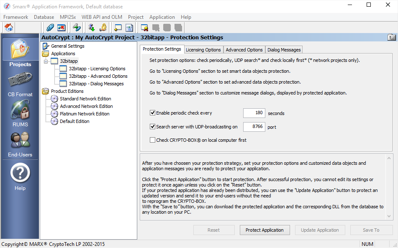This screenshot has height=248, width=398.
Task: Open the RUMS sidebar section
Action: click(x=20, y=114)
